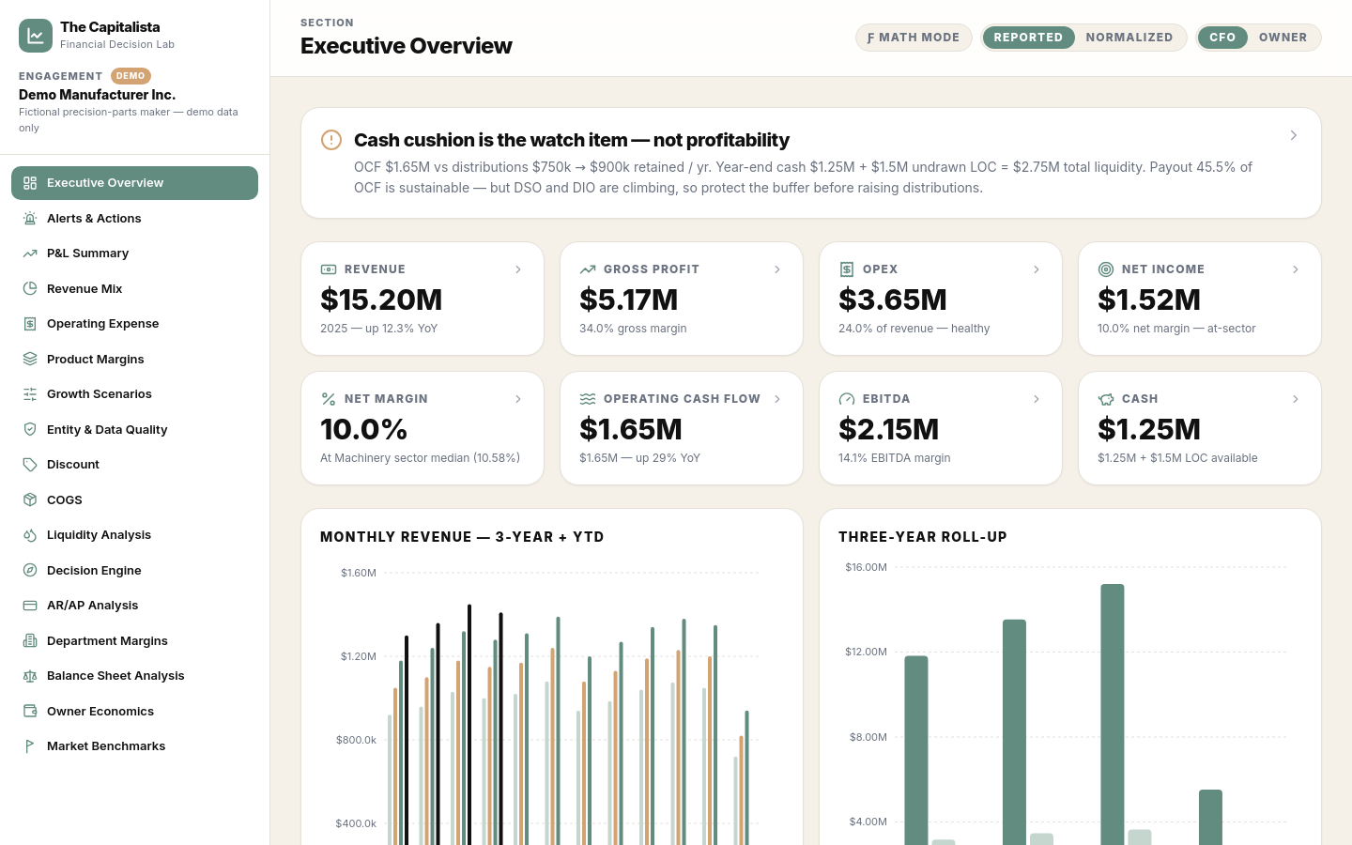Click the Growth Scenarios sliders icon
The width and height of the screenshot is (1352, 845).
pos(30,394)
